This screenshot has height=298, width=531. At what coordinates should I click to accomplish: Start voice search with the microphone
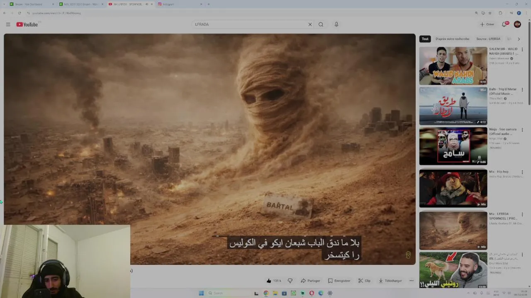336,24
